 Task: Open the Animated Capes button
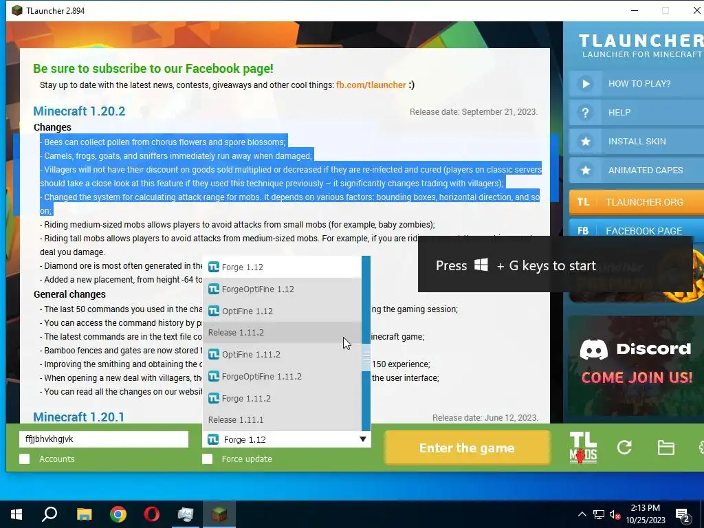[637, 170]
